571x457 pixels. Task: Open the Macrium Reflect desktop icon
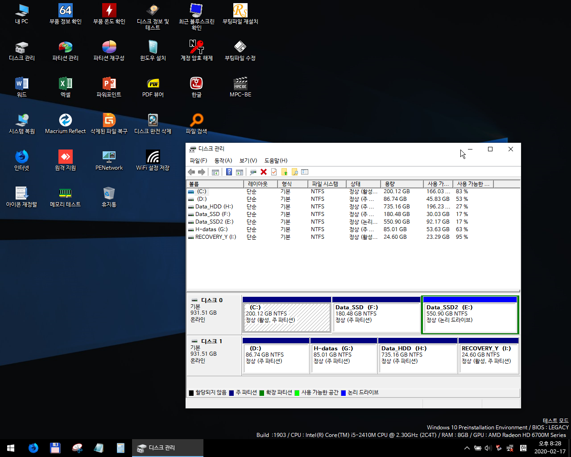pos(66,124)
